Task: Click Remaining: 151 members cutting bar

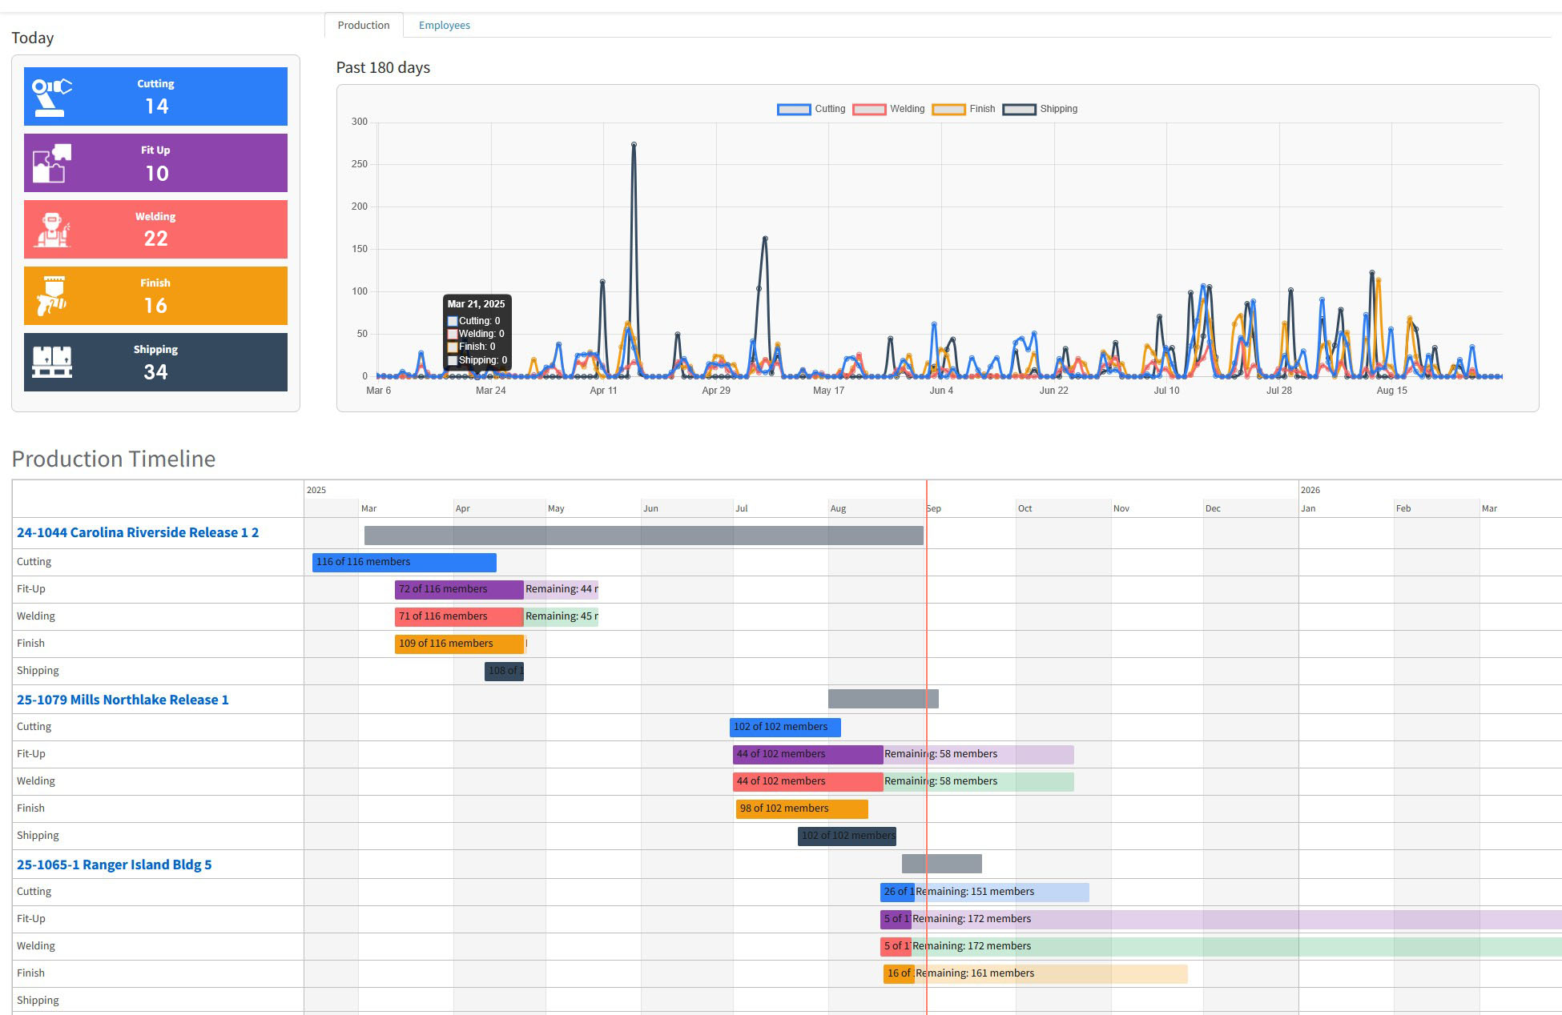Action: pyautogui.click(x=1001, y=892)
